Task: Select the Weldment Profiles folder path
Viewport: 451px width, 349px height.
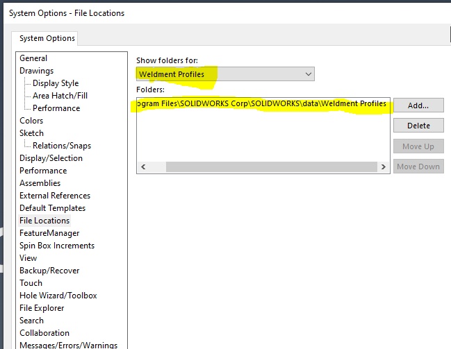Action: [263, 103]
